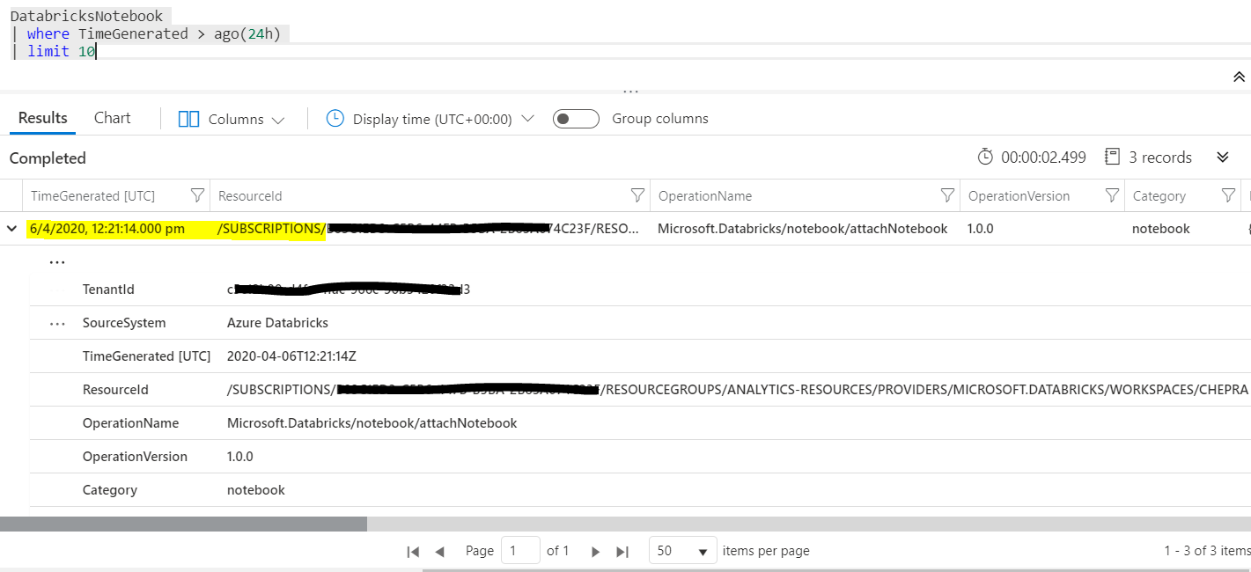Filter the Category column

tap(1228, 195)
